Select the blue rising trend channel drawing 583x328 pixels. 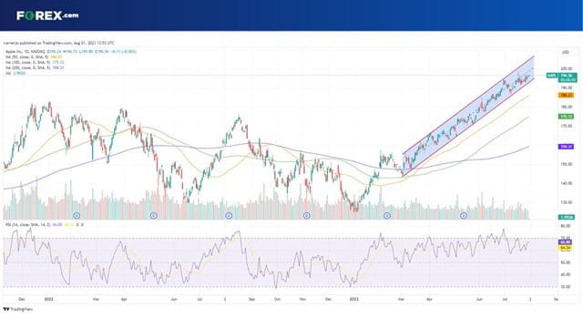pyautogui.click(x=468, y=116)
